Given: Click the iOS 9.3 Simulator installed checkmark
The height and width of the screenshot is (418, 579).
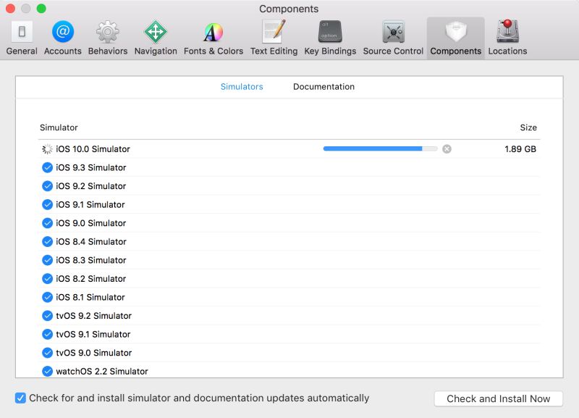Looking at the screenshot, I should coord(47,167).
